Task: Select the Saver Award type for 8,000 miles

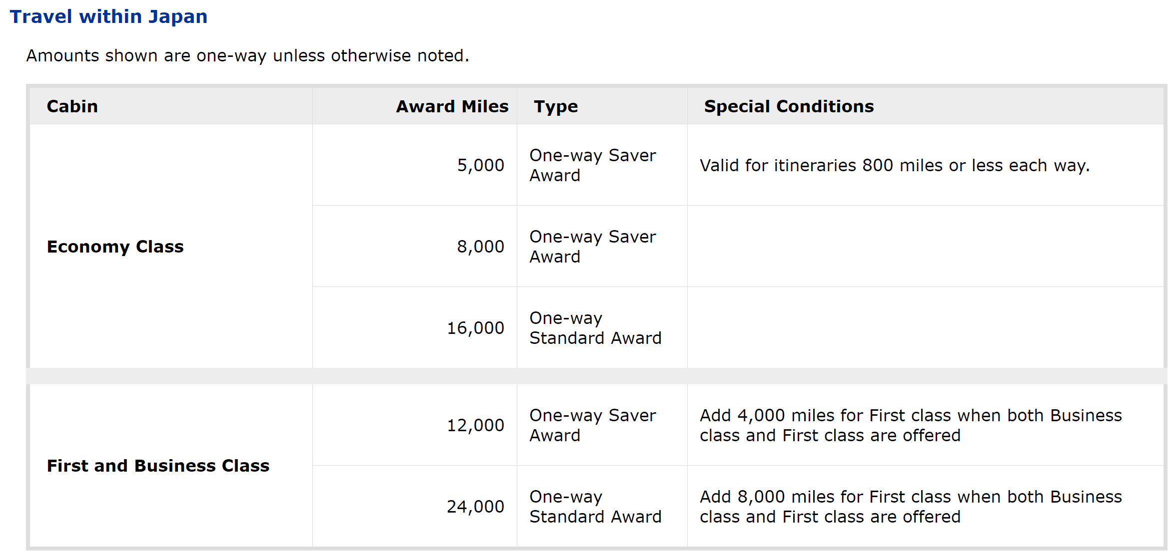Action: (x=592, y=247)
